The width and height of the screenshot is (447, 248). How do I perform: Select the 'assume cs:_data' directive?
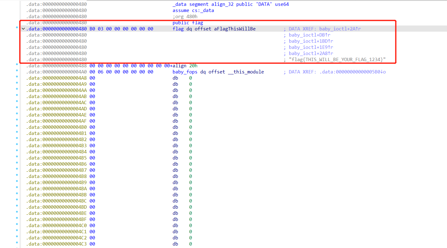193,10
